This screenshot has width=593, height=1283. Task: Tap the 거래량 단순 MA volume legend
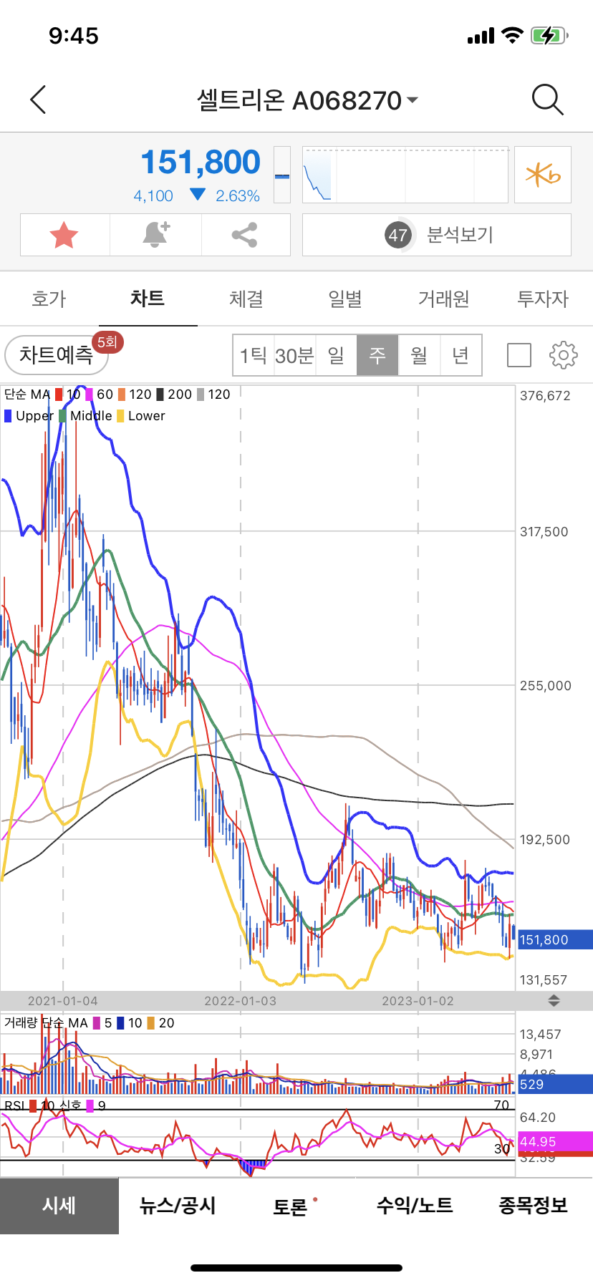46,1023
